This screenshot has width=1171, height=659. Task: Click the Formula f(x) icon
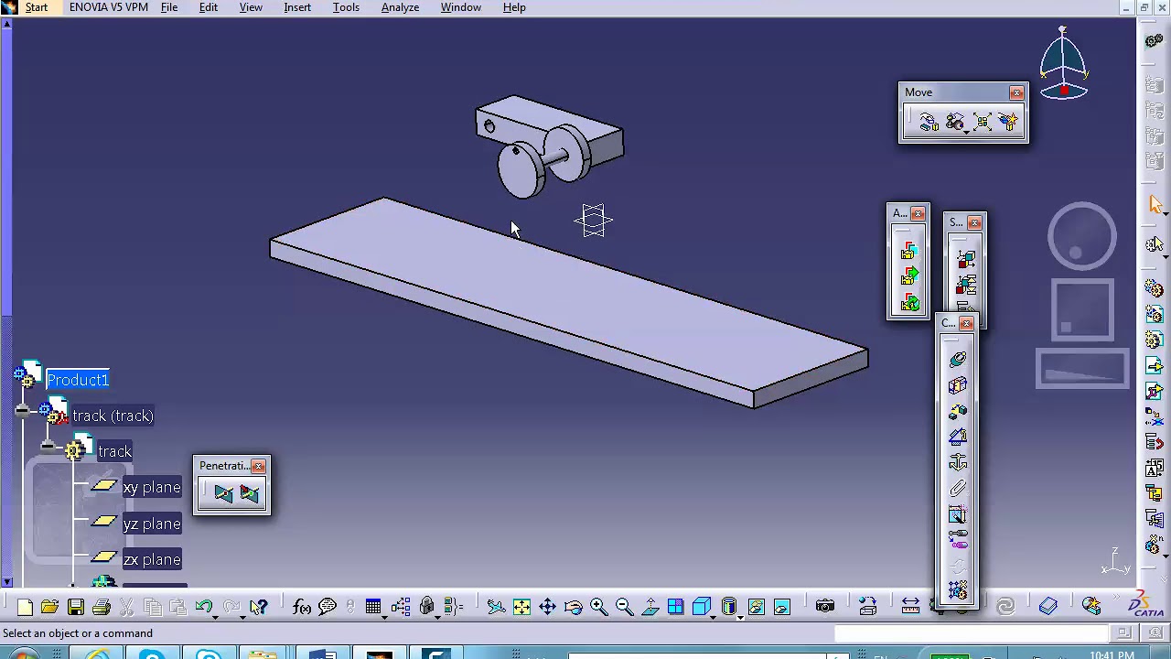[302, 607]
